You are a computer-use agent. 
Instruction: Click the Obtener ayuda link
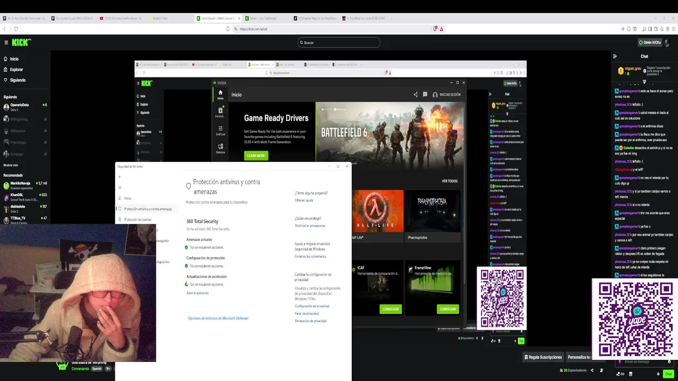click(x=304, y=201)
